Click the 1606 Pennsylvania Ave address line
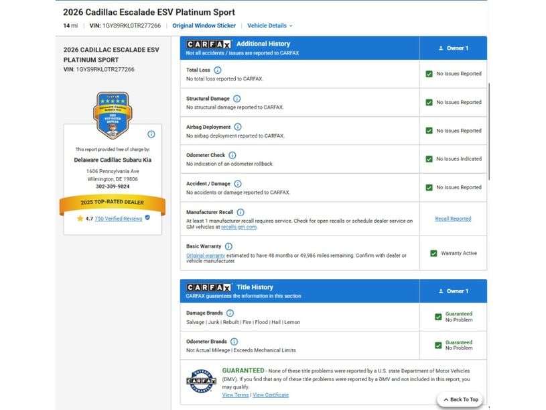Screen dimensions: 546x410 pyautogui.click(x=113, y=171)
